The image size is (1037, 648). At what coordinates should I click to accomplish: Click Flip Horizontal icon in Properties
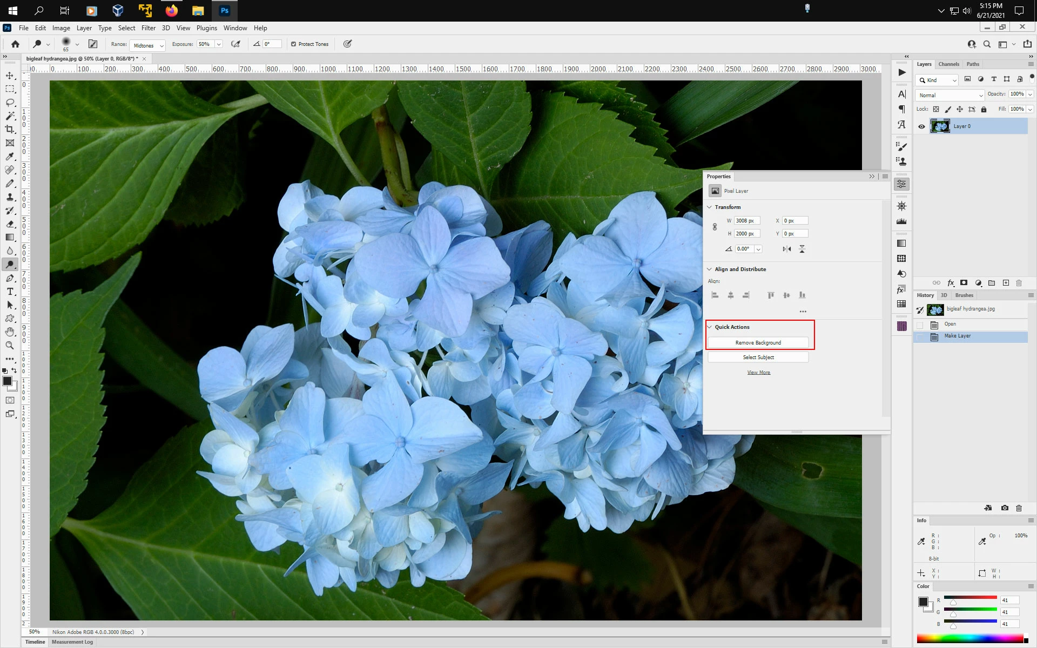click(787, 249)
